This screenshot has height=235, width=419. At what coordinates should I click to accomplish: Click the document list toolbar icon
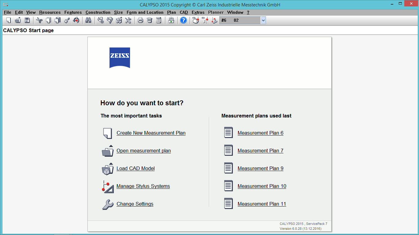(x=159, y=20)
